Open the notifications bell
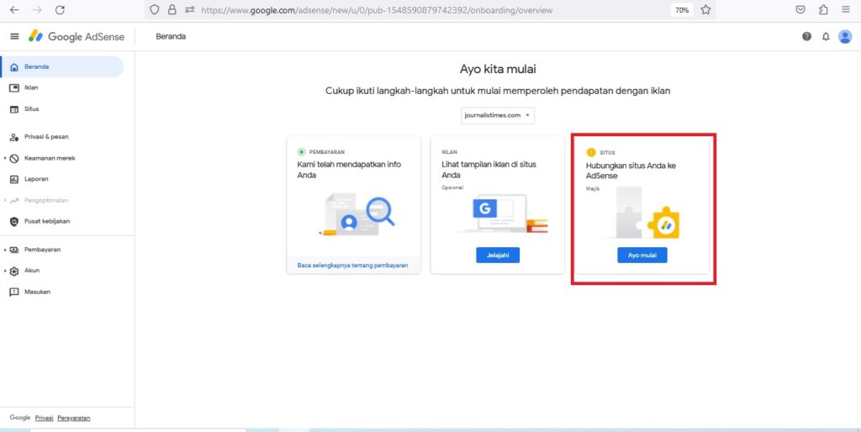The image size is (861, 432). [x=826, y=37]
